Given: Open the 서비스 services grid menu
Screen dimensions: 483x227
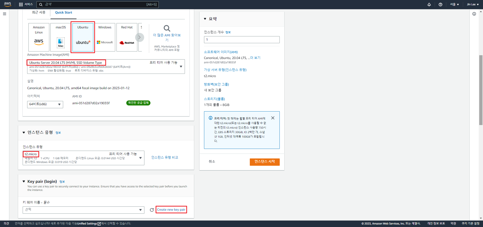Looking at the screenshot, I should tap(26, 4).
